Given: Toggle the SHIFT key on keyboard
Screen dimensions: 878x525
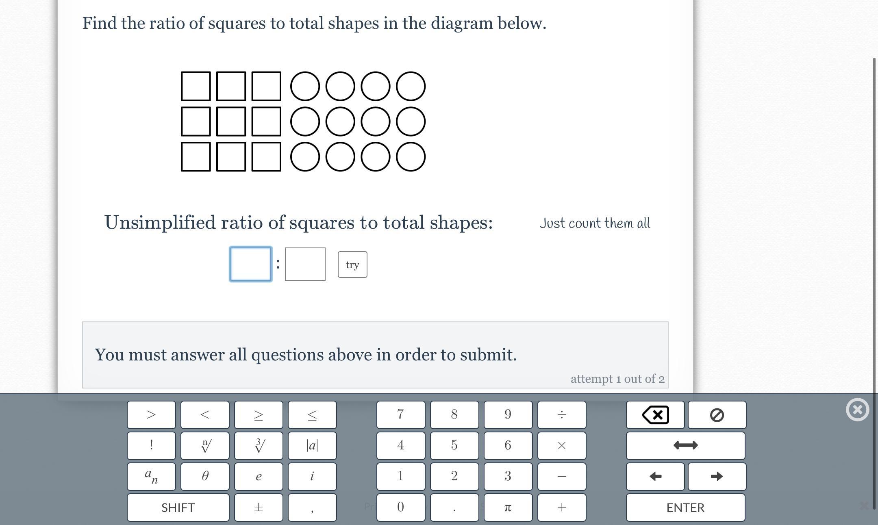Looking at the screenshot, I should point(178,508).
